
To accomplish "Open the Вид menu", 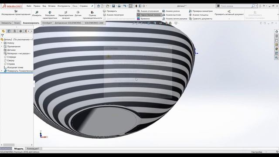I will pyautogui.click(x=44, y=6).
